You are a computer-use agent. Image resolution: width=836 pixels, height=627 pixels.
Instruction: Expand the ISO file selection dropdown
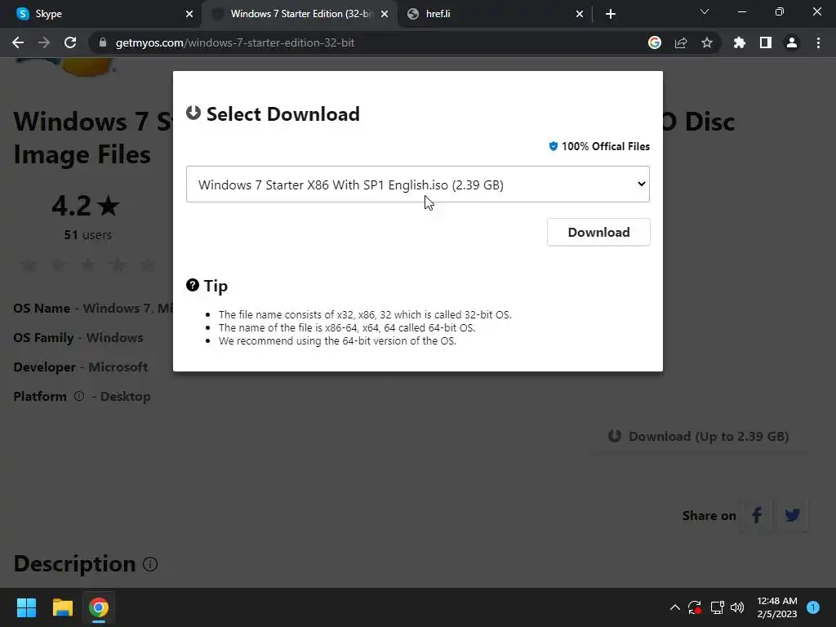[x=417, y=184]
